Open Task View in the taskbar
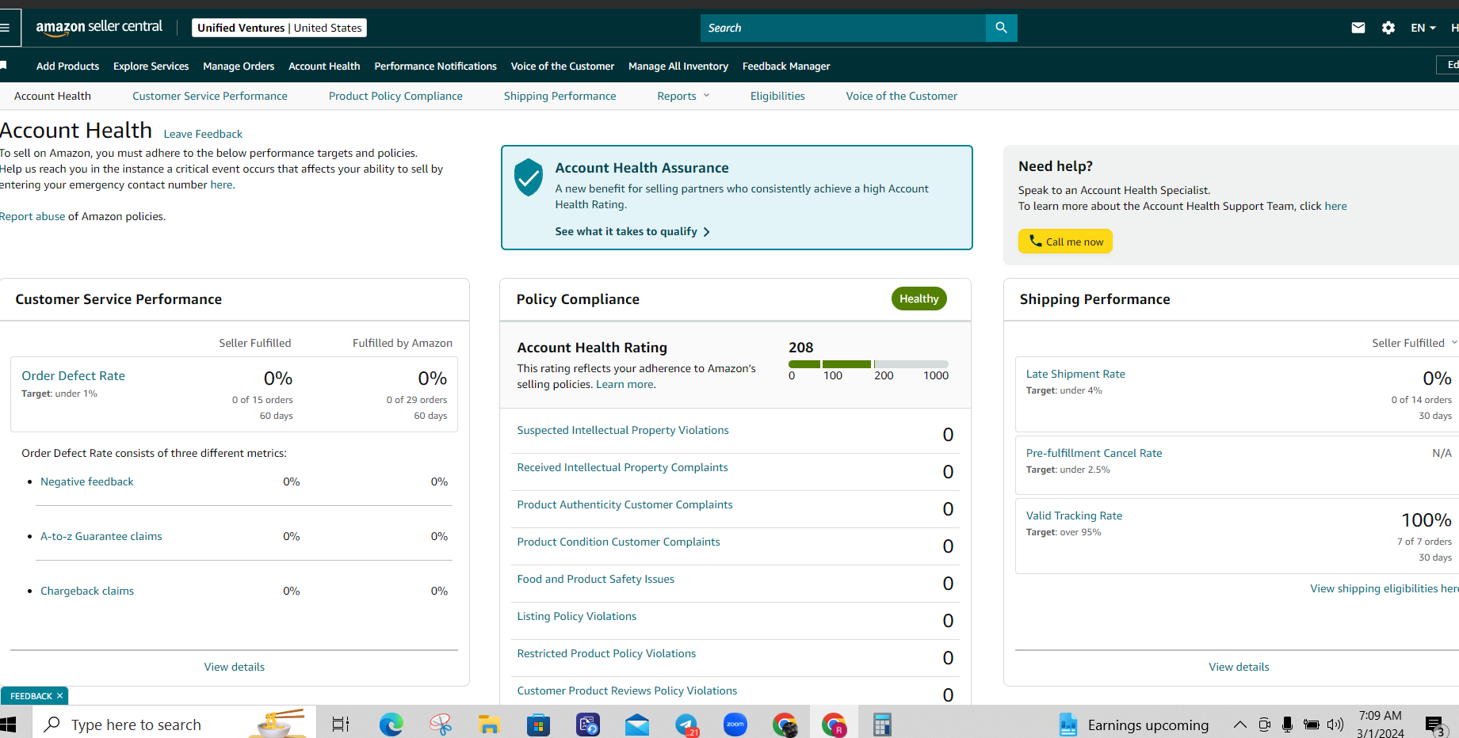The image size is (1459, 738). tap(341, 725)
